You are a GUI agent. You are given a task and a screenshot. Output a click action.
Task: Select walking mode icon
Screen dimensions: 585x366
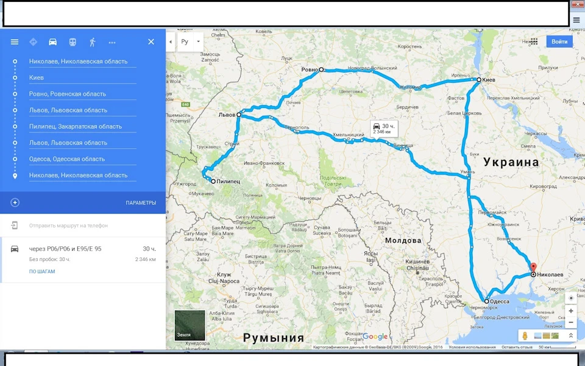92,42
